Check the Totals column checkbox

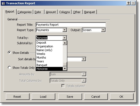coord(63,86)
